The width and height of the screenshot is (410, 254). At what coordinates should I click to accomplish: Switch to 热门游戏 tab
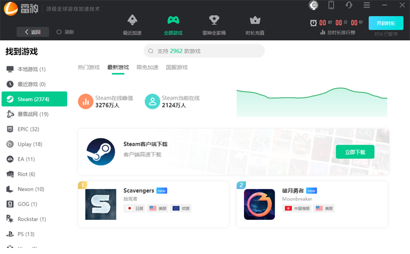(x=89, y=67)
